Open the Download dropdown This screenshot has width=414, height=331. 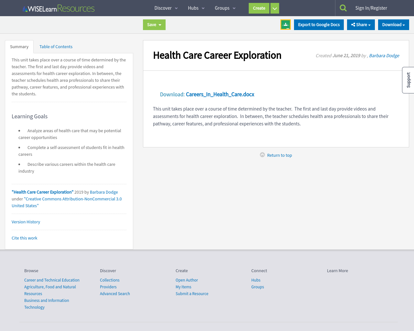point(393,24)
